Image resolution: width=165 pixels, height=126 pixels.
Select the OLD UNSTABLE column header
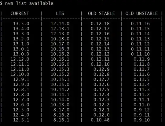point(142,13)
